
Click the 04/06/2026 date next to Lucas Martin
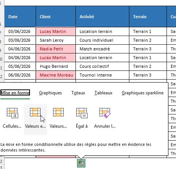(20, 58)
